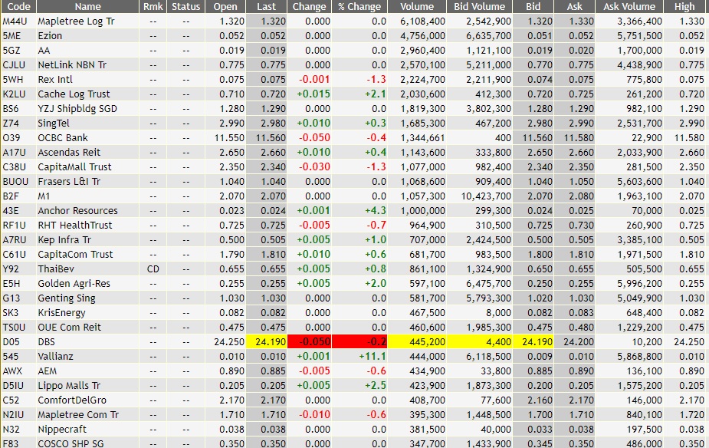The height and width of the screenshot is (448, 709).
Task: Sort by the % Change column header
Action: tap(357, 6)
